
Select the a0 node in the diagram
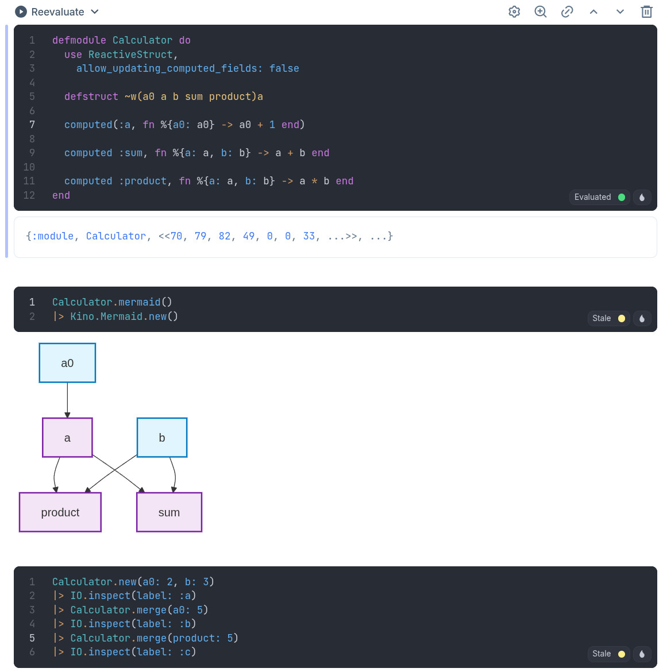(67, 363)
